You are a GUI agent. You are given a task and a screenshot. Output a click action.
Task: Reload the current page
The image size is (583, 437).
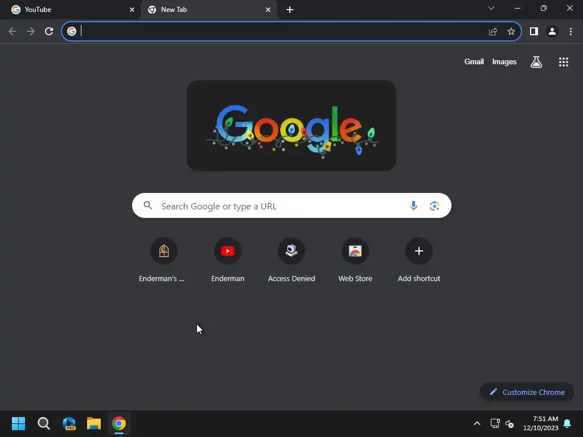(x=49, y=32)
